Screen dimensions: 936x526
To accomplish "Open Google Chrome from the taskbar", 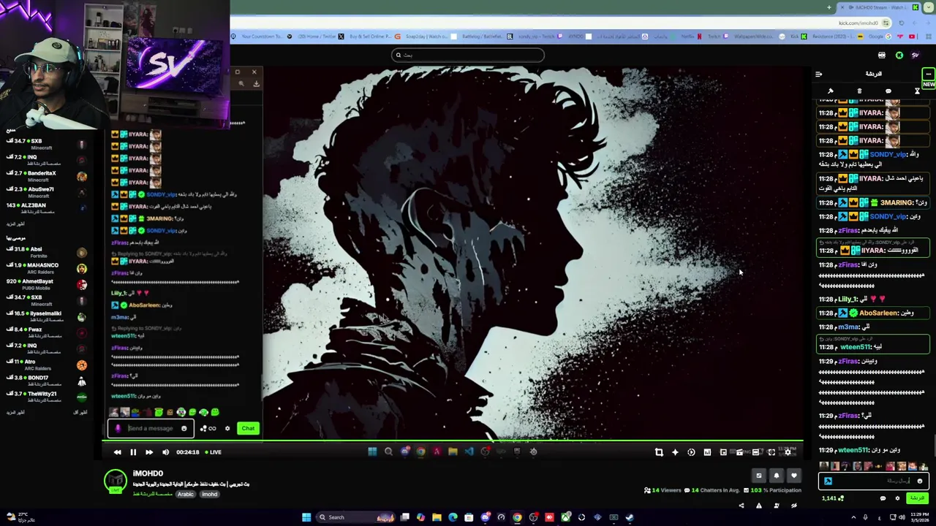I will click(x=517, y=517).
